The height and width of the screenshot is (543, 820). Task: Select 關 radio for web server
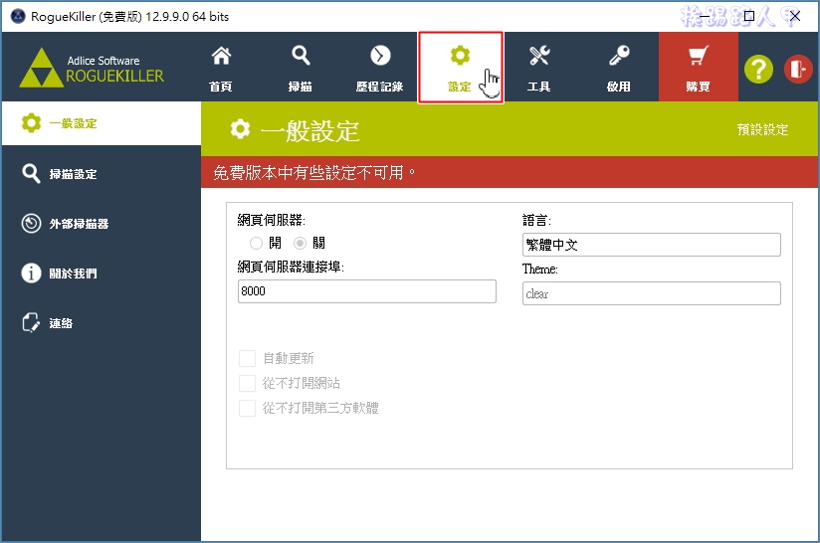pyautogui.click(x=300, y=243)
